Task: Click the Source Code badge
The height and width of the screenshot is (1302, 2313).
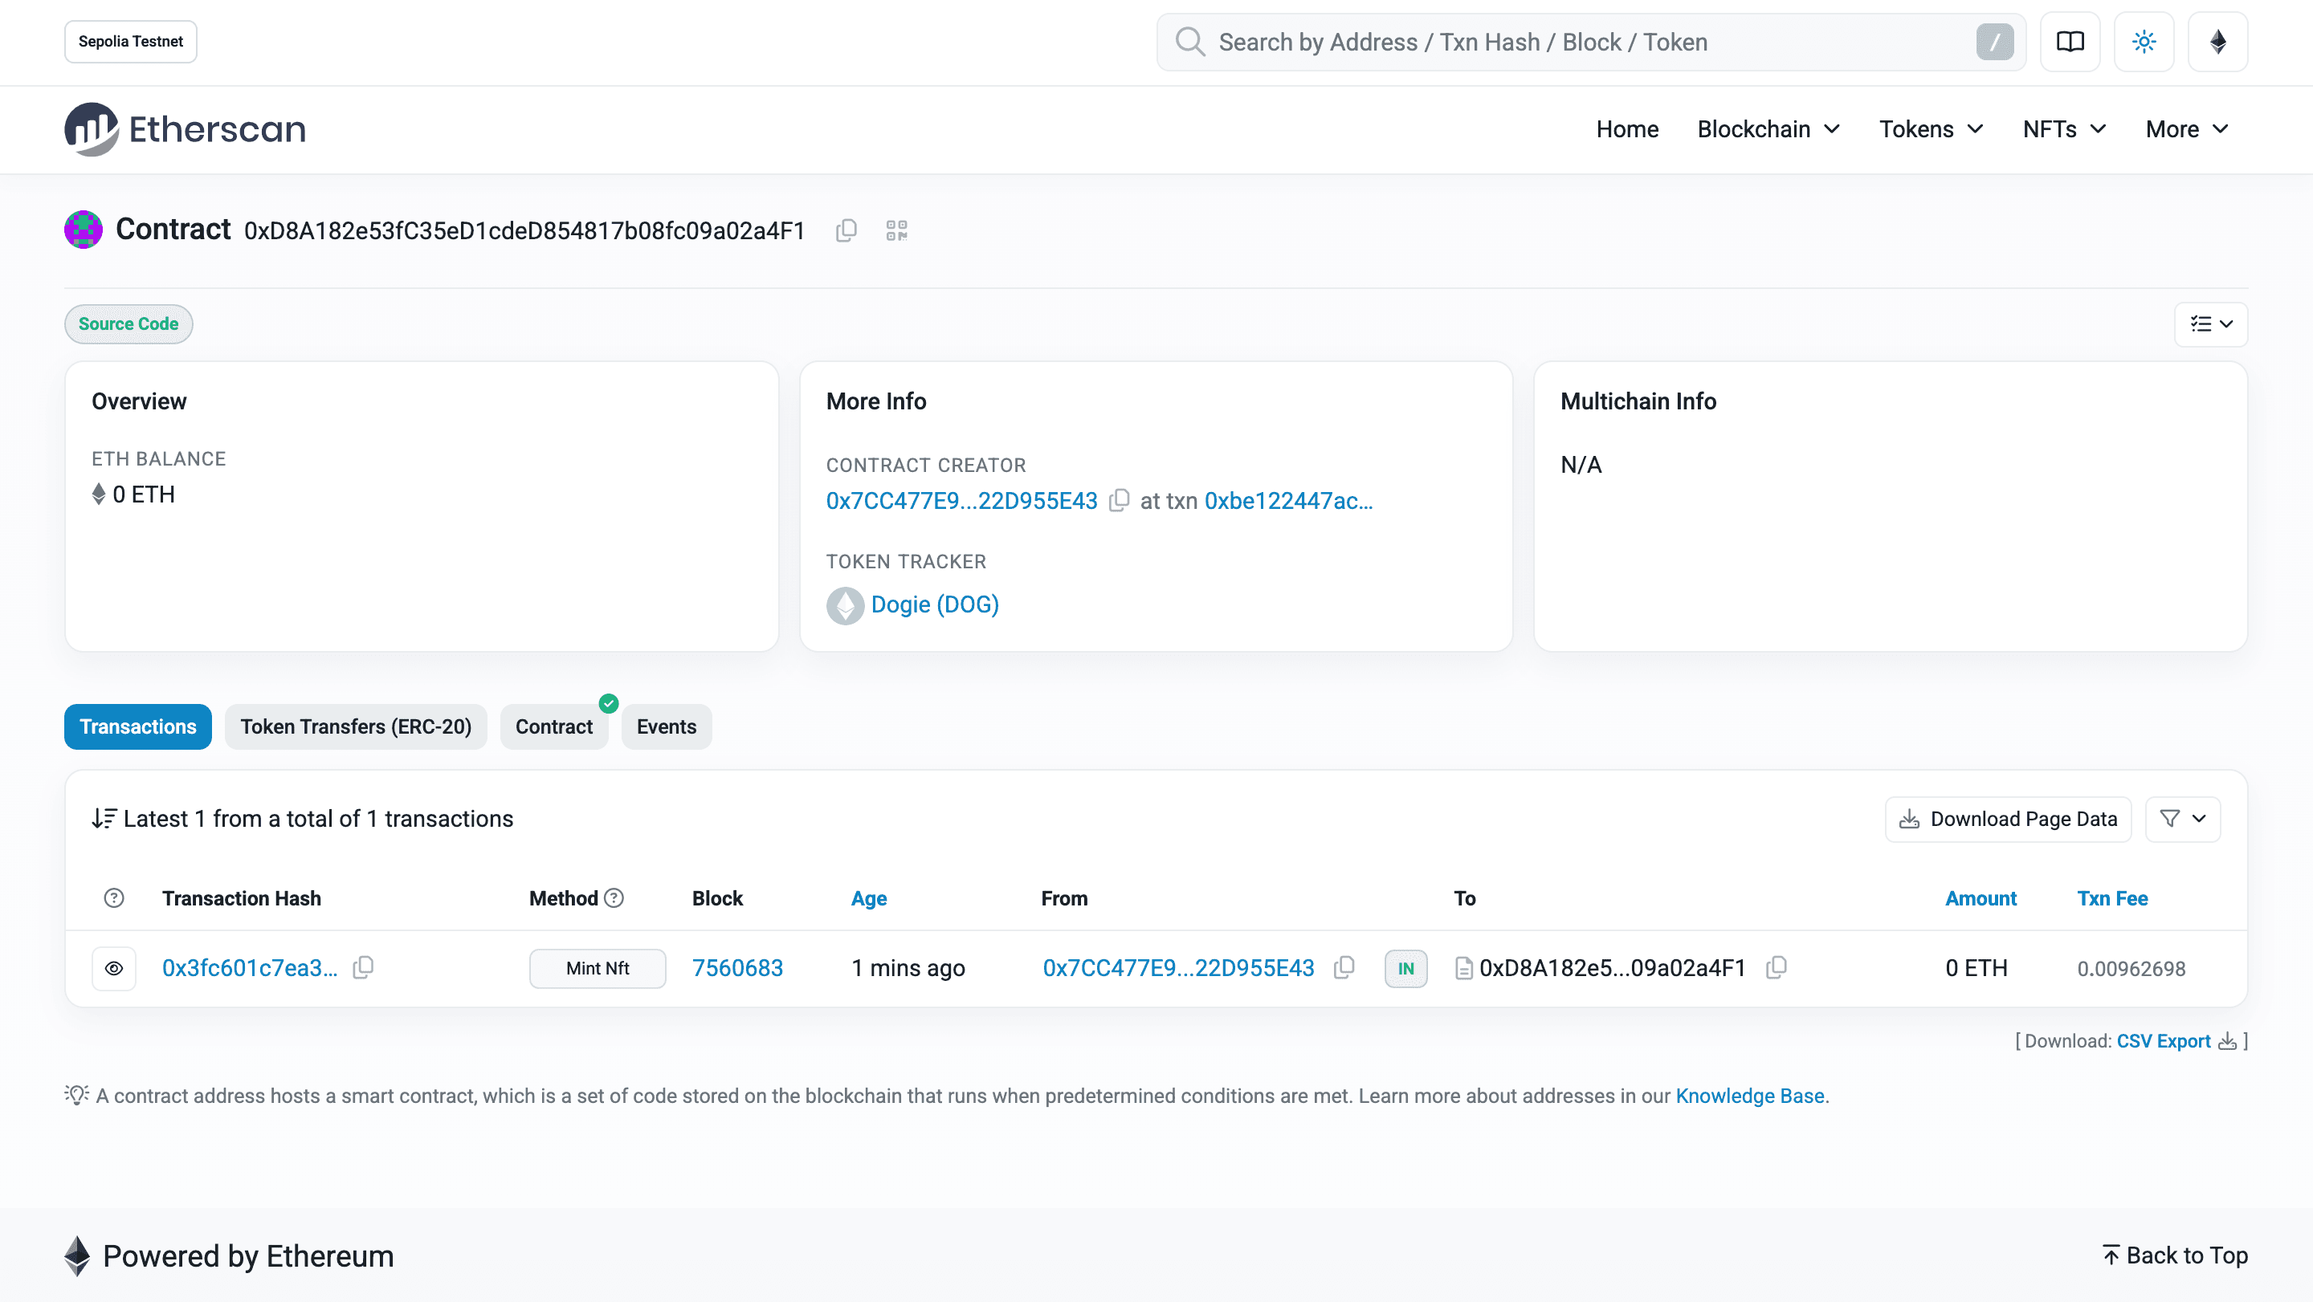Action: (x=128, y=324)
